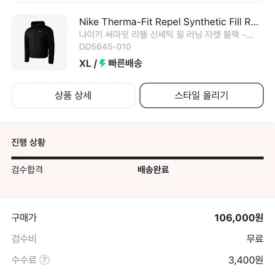Open the black Nike jacket thumbnail
Screen dimensions: 275x275
coord(39,42)
